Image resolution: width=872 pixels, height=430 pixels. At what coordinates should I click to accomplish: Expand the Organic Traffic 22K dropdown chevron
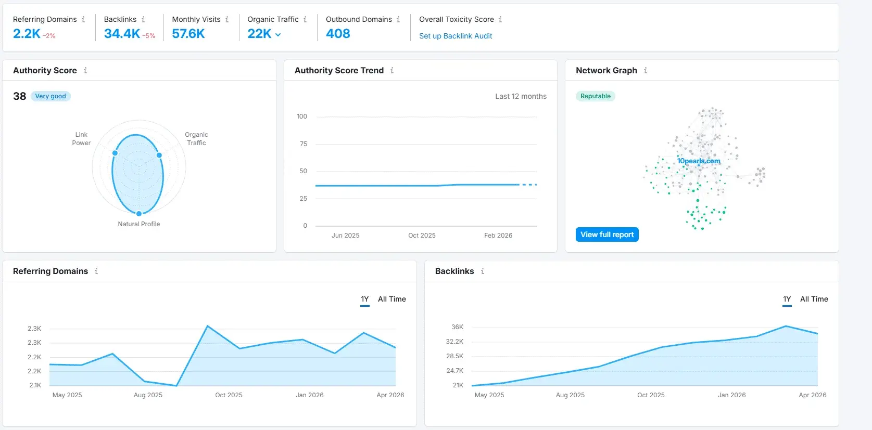tap(278, 35)
